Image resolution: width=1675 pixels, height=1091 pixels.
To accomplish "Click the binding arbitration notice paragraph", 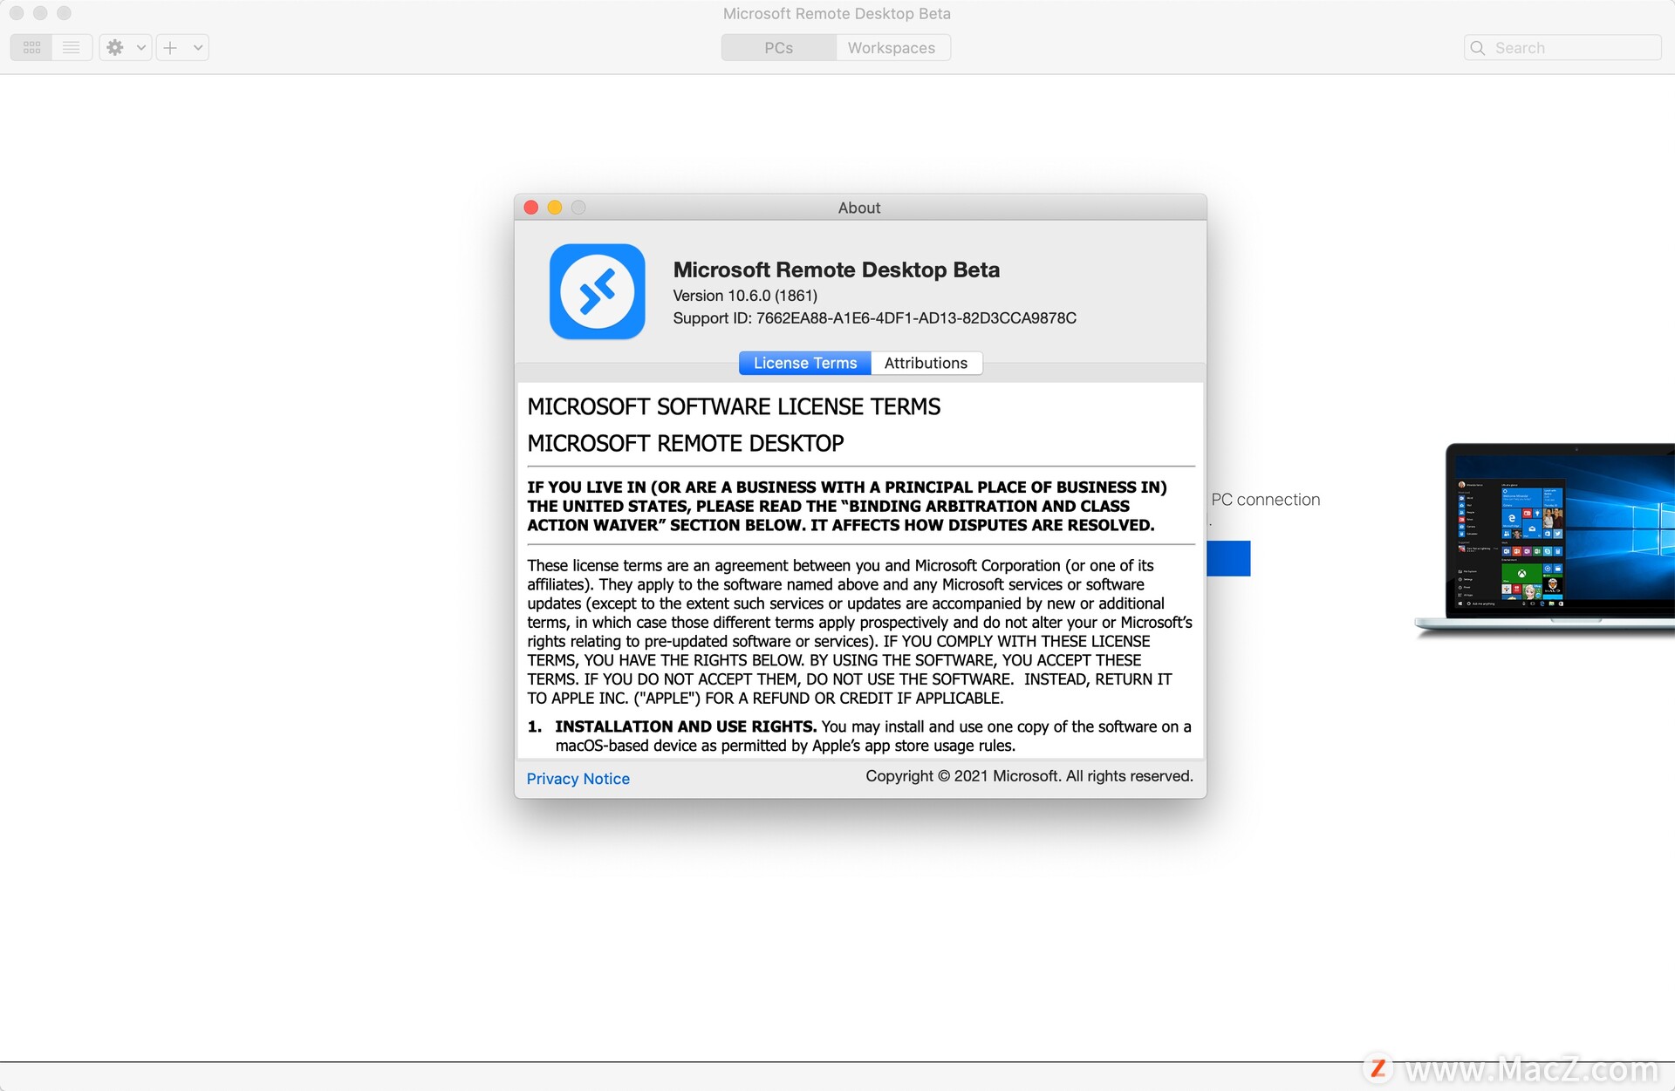I will tap(846, 506).
